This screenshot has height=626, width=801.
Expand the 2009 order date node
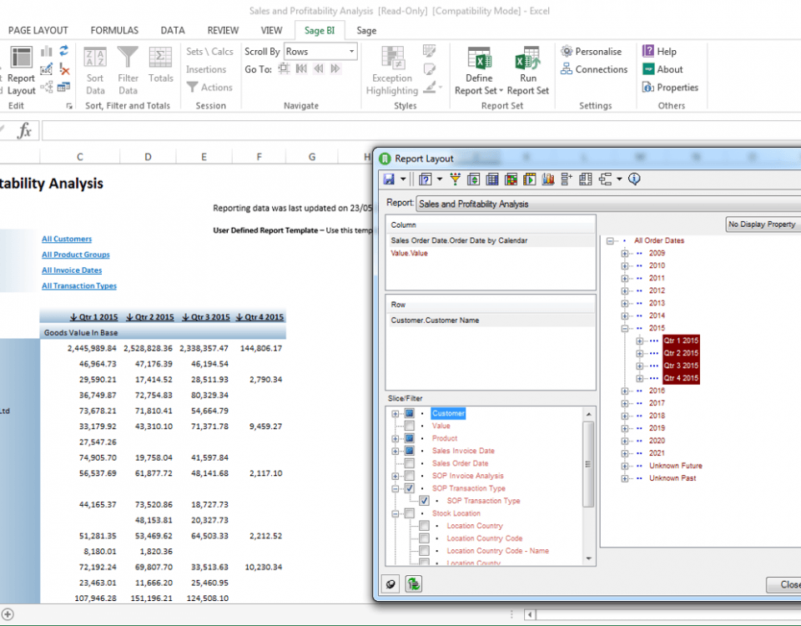click(624, 253)
